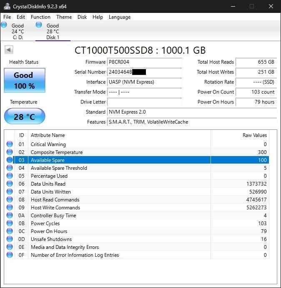Select the Percentage Used attribute name

point(49,176)
